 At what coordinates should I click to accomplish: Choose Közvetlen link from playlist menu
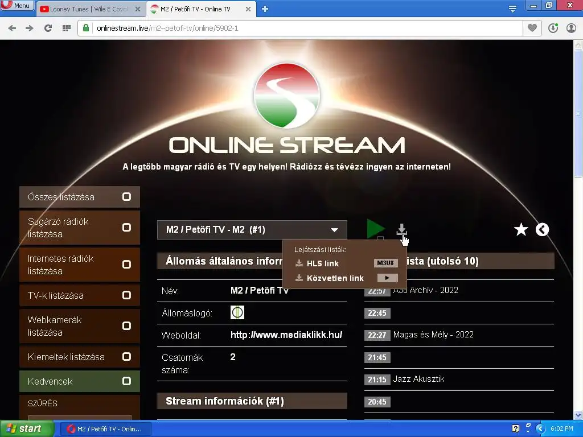tap(335, 278)
